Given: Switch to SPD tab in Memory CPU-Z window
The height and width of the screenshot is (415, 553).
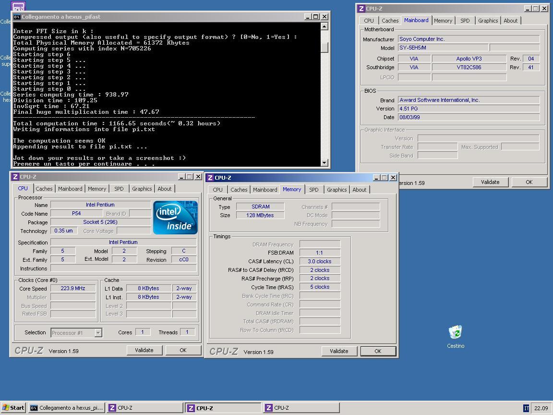Looking at the screenshot, I should pos(313,190).
